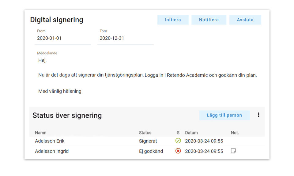Image resolution: width=294 pixels, height=176 pixels.
Task: Click the Ej godkänd status cell
Action: [151, 151]
